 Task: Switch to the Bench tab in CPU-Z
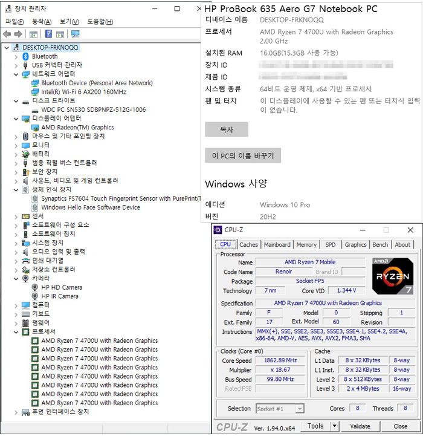click(x=380, y=245)
